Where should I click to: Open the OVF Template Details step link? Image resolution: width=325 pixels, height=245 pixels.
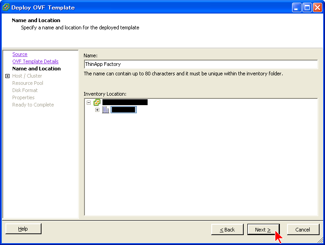pyautogui.click(x=36, y=61)
